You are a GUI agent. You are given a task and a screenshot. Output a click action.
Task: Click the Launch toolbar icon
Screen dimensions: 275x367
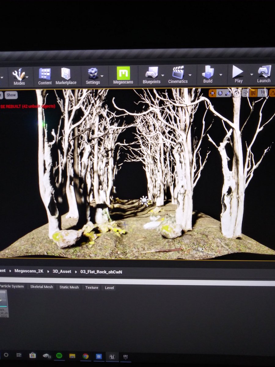click(x=264, y=74)
